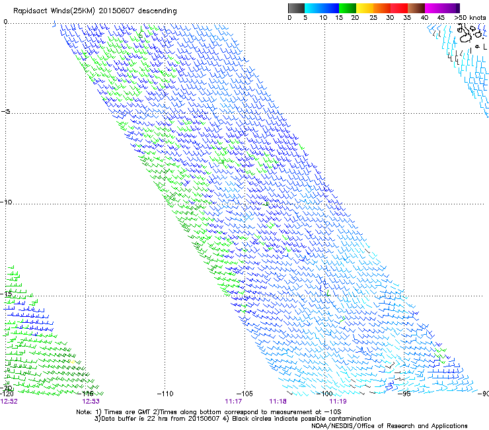Click the -110 longitude axis label
The width and height of the screenshot is (489, 430).
[x=165, y=394]
